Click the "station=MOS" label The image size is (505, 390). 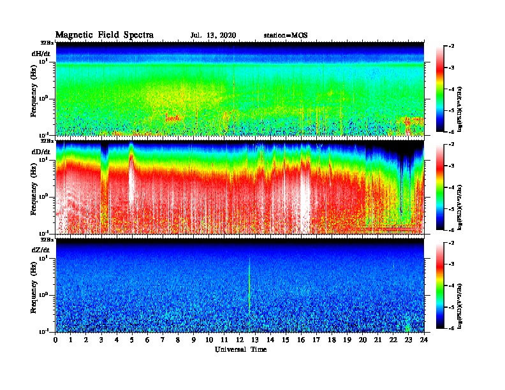coord(286,36)
